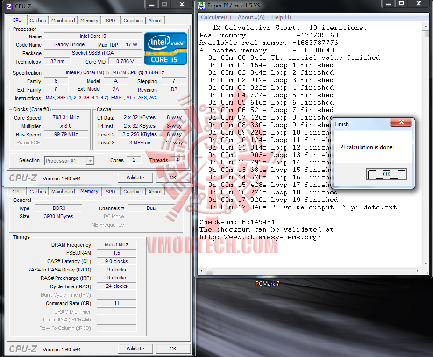433x357 pixels.
Task: Click OK in lower CPU-Z window
Action: click(173, 349)
